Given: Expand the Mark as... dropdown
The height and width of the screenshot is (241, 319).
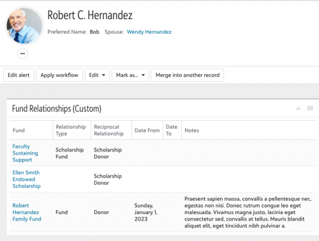Looking at the screenshot, I should coord(130,75).
